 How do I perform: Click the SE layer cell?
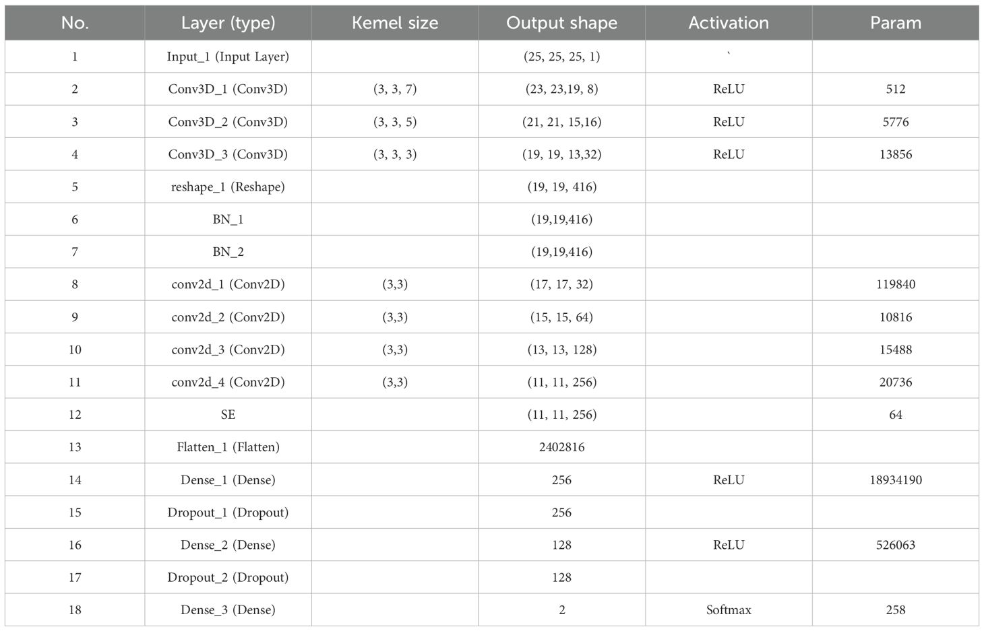(x=228, y=414)
